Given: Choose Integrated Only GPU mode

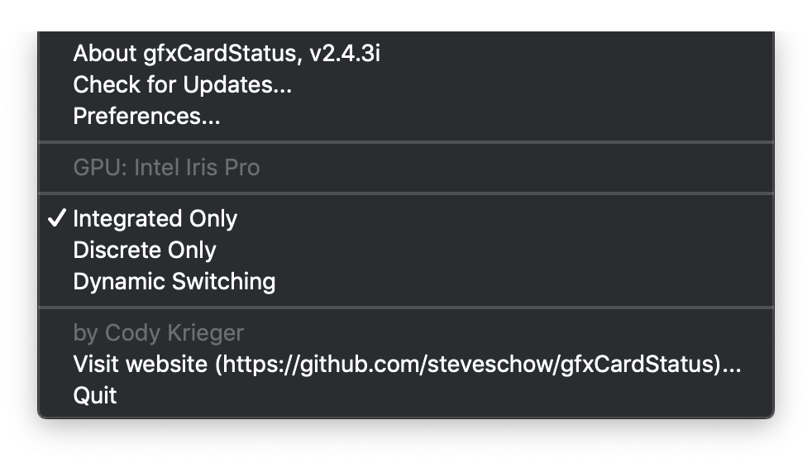Looking at the screenshot, I should click(406, 218).
